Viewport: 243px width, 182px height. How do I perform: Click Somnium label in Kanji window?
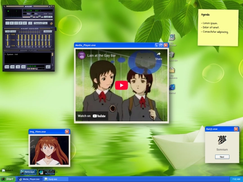pyautogui.click(x=222, y=150)
